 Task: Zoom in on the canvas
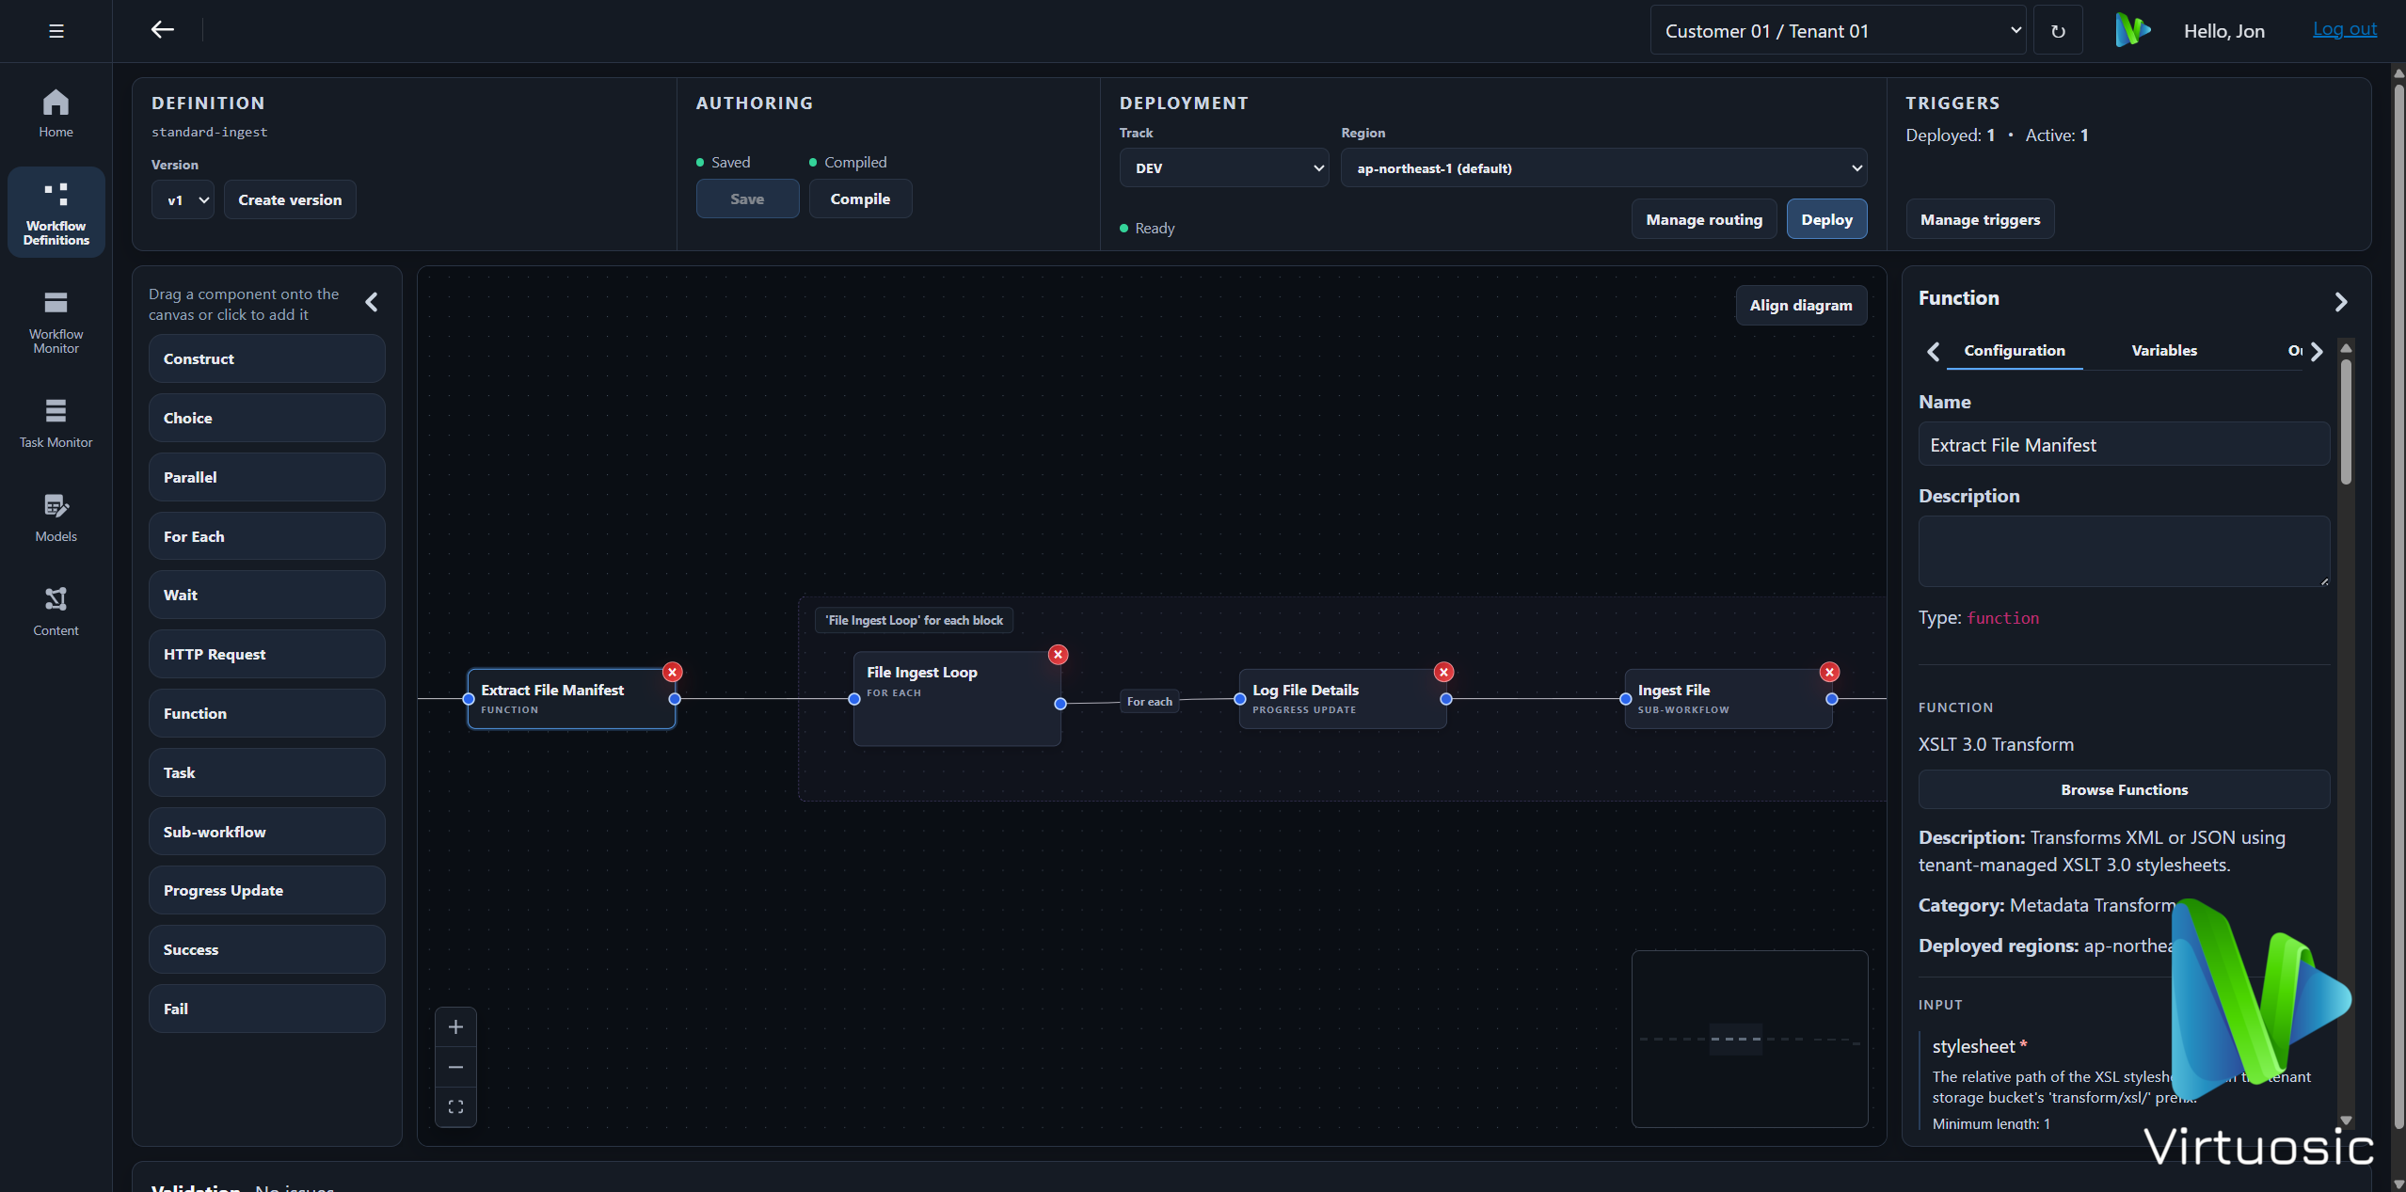pos(455,1027)
